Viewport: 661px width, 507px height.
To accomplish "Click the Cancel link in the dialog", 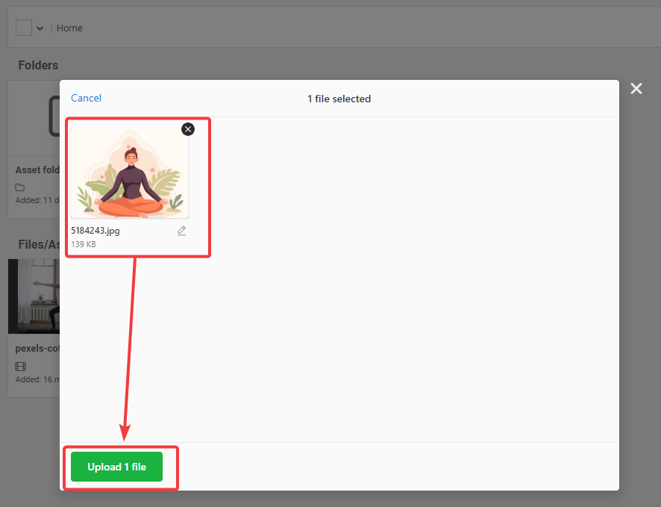I will click(86, 98).
